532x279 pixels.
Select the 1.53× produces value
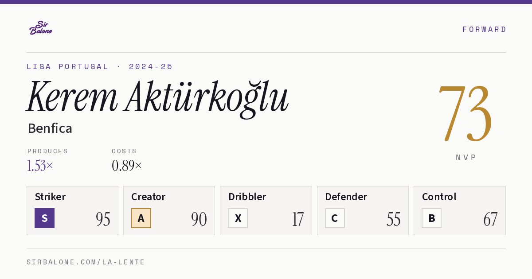click(40, 166)
